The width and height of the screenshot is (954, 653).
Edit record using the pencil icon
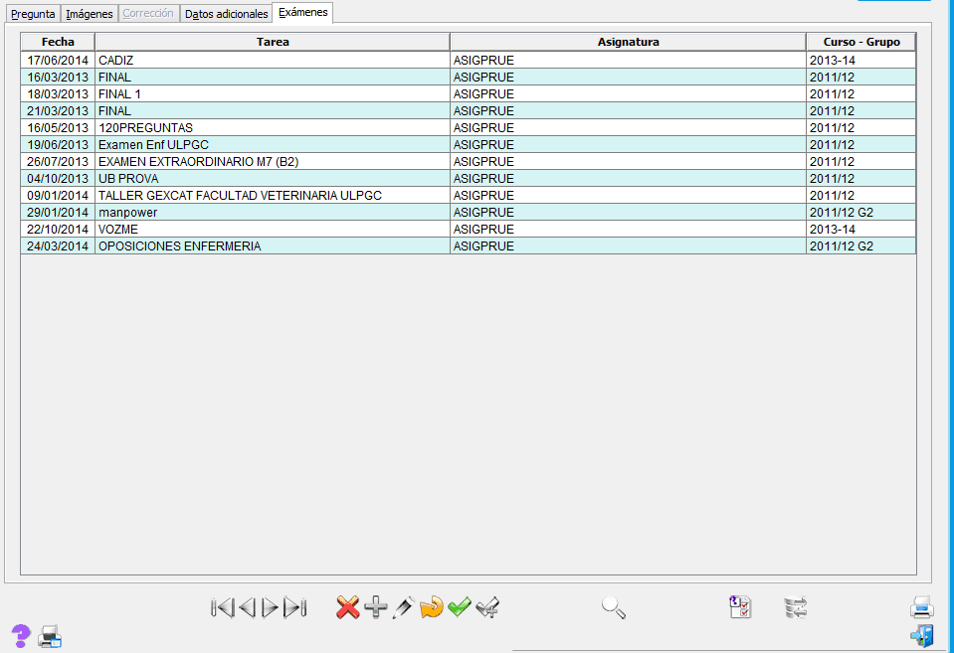pos(403,607)
